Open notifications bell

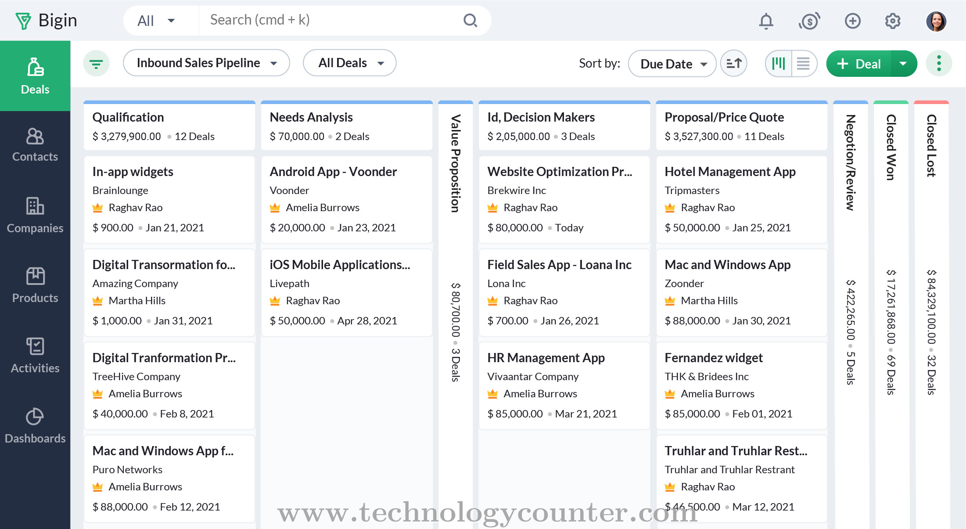pos(766,21)
